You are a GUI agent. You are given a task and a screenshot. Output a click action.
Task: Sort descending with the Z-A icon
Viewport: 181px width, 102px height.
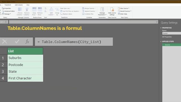[46, 11]
